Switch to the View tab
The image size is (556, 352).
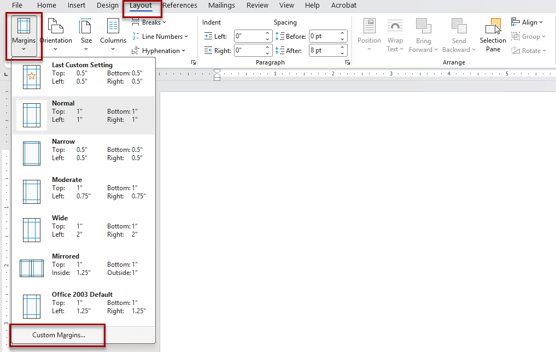(x=286, y=5)
